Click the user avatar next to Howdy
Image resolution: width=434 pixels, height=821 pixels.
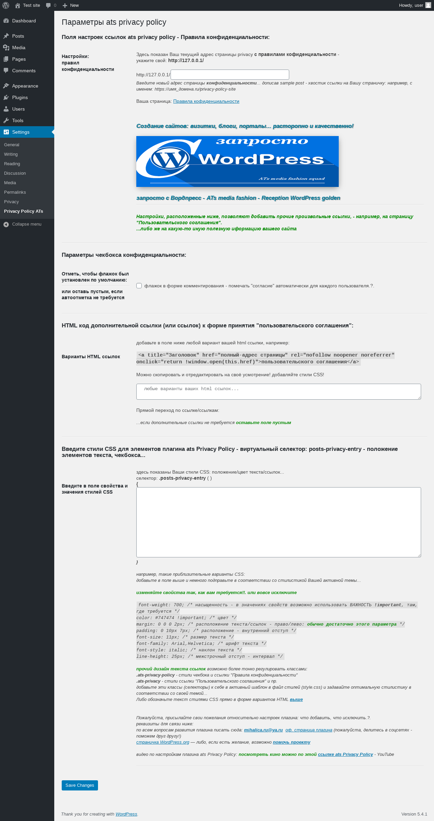428,5
